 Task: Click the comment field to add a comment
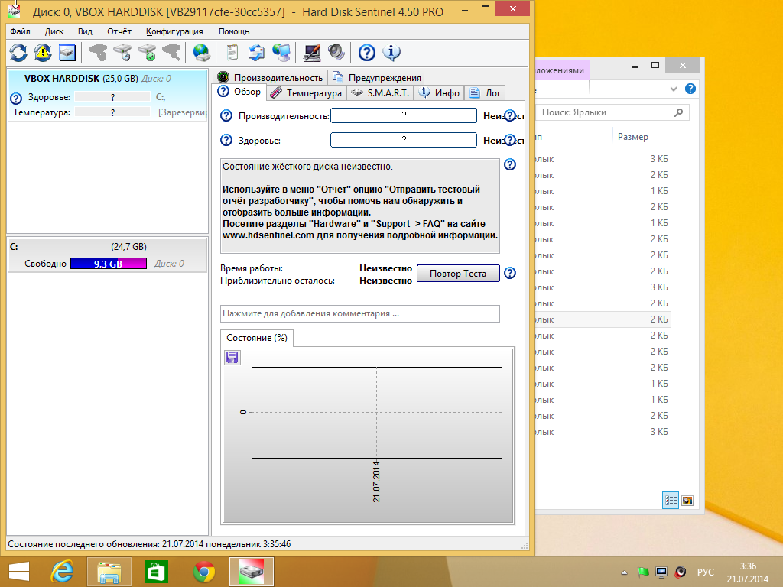click(360, 313)
